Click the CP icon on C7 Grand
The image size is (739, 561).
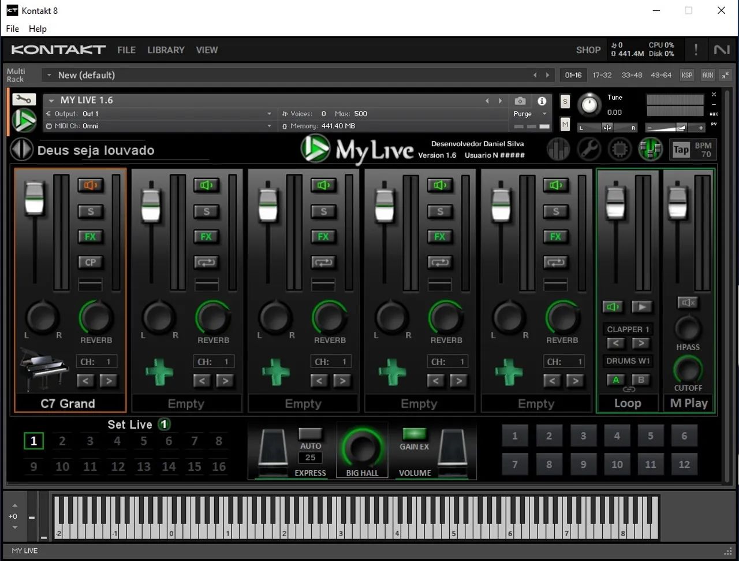[90, 262]
